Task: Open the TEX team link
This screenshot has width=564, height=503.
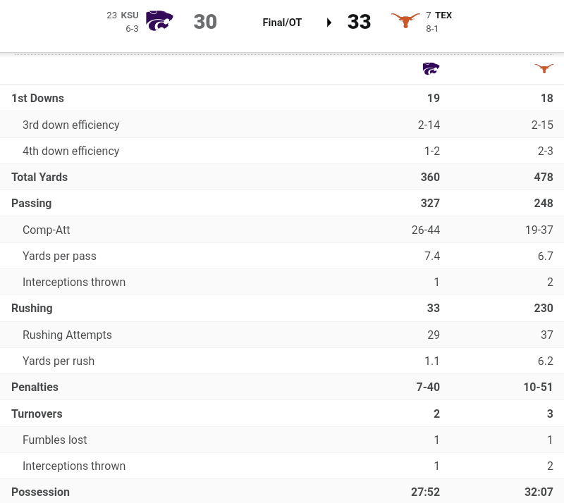Action: 443,15
